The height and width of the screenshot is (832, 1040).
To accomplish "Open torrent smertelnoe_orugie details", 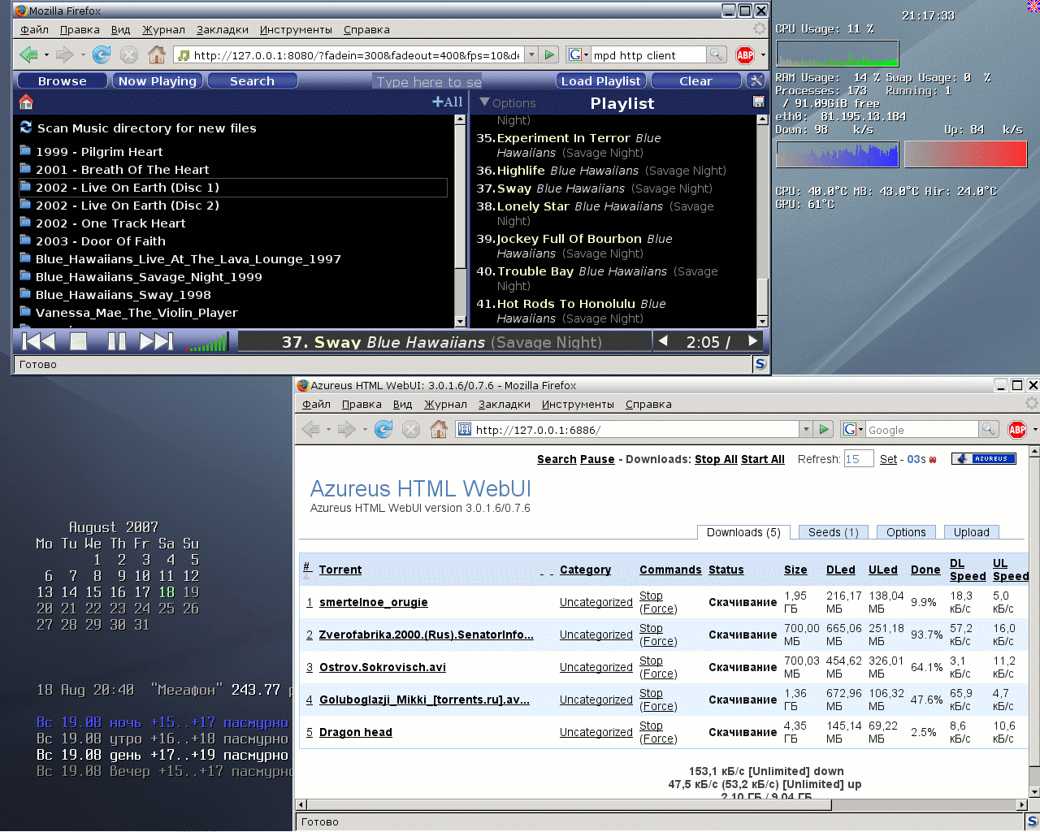I will point(374,602).
